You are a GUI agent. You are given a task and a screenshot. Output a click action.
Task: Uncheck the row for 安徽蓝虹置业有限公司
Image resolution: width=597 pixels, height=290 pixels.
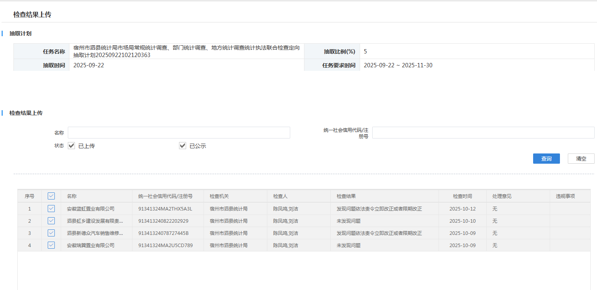tap(51, 209)
